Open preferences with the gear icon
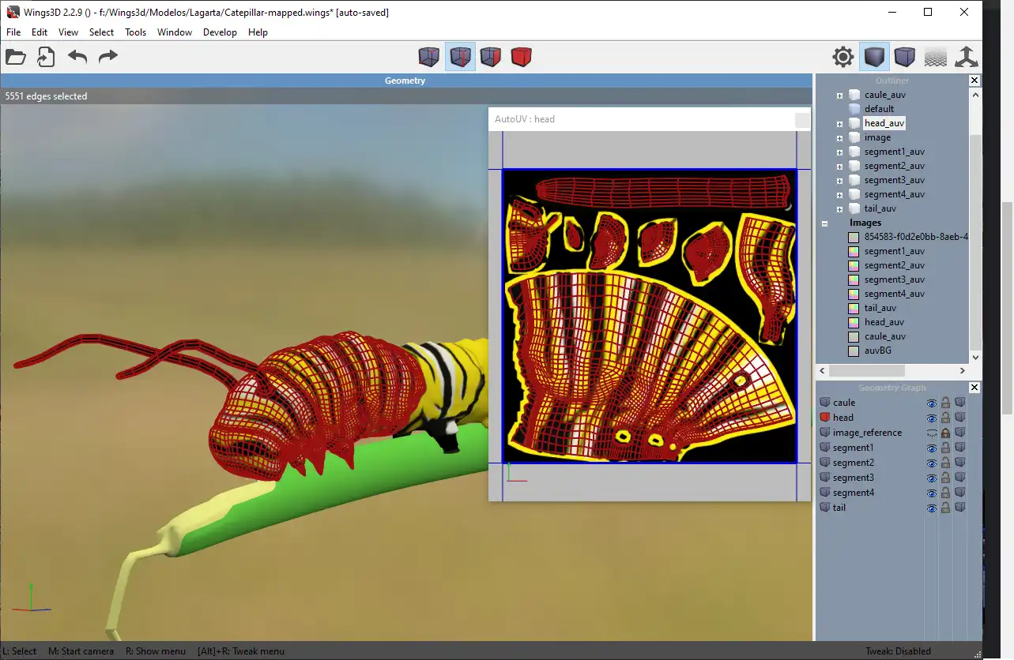This screenshot has width=1014, height=660. pyautogui.click(x=843, y=57)
